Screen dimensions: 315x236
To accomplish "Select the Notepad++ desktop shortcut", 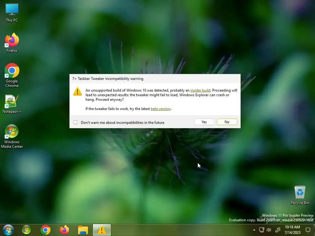I will tap(12, 104).
